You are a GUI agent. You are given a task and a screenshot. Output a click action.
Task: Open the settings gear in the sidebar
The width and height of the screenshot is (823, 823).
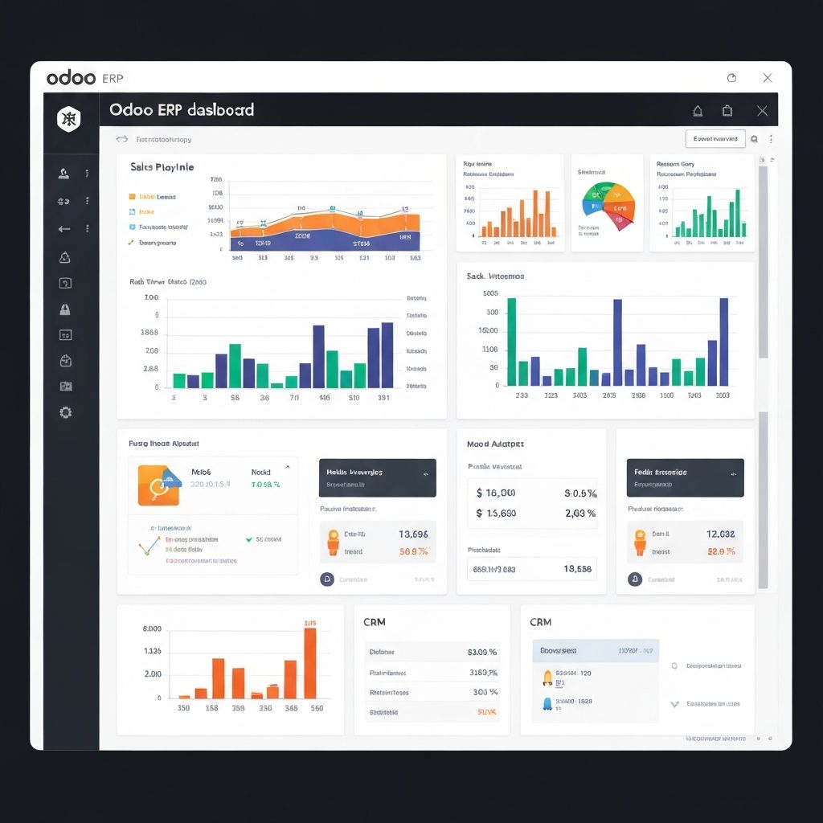[x=65, y=411]
